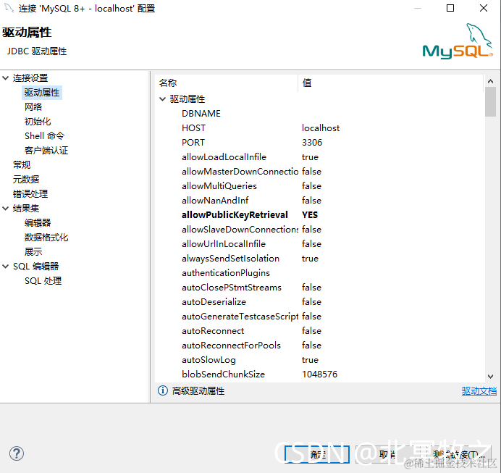The height and width of the screenshot is (473, 501).
Task: Select the allowMasterDownConnections property
Action: [x=240, y=171]
